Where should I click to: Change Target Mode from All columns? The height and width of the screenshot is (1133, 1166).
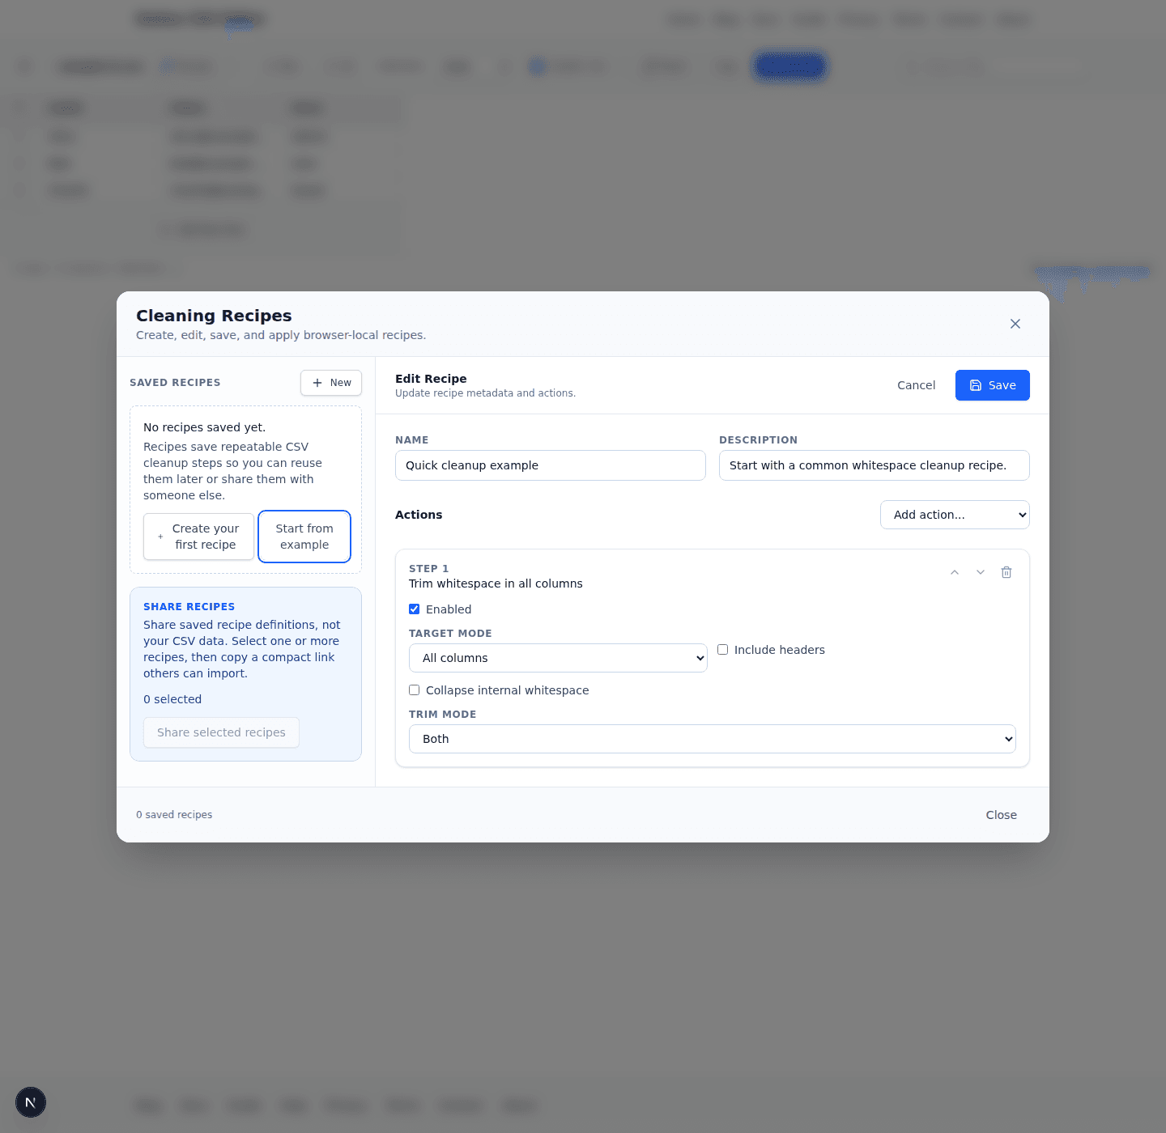(558, 658)
